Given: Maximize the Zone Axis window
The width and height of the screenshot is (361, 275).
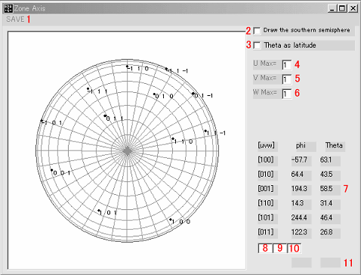Looking at the screenshot, I should point(342,8).
